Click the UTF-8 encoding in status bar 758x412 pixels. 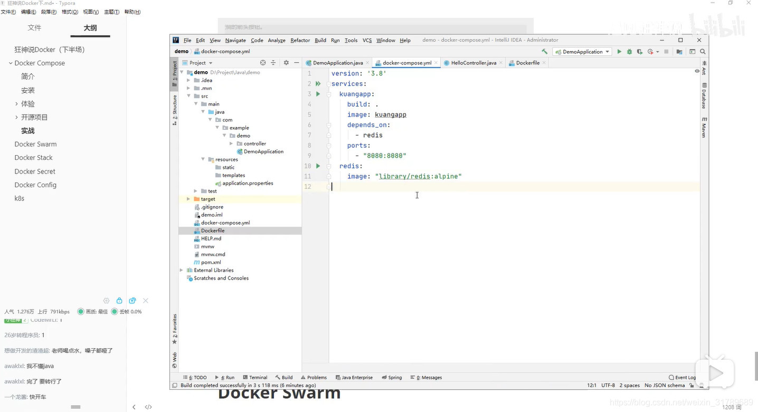click(608, 386)
